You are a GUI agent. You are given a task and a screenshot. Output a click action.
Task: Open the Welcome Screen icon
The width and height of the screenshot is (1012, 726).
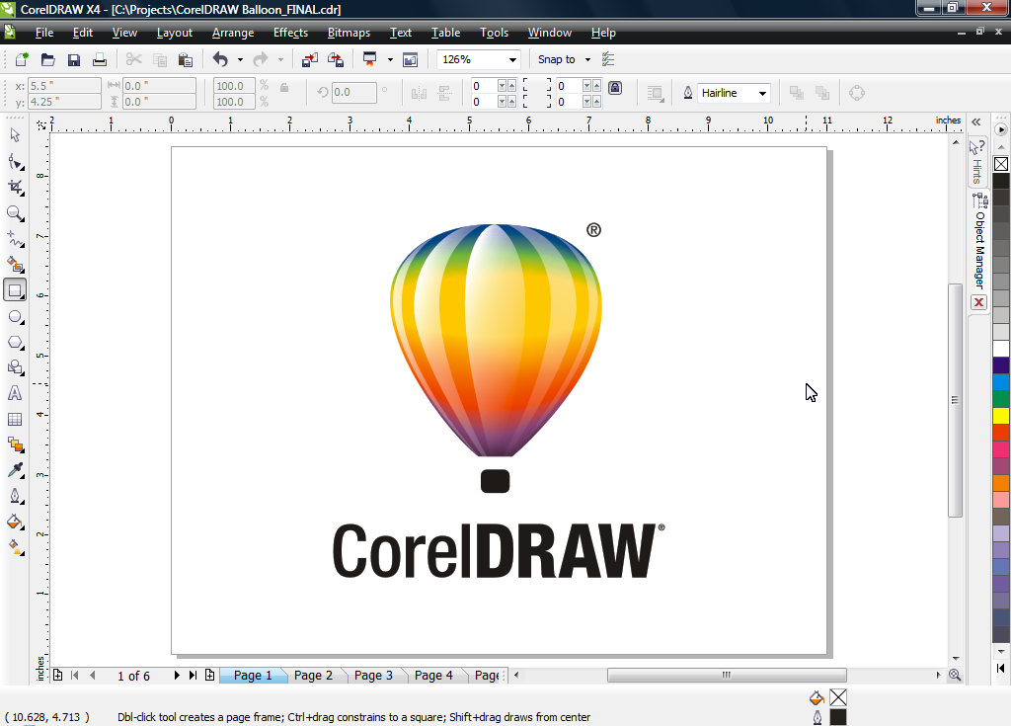tap(411, 59)
